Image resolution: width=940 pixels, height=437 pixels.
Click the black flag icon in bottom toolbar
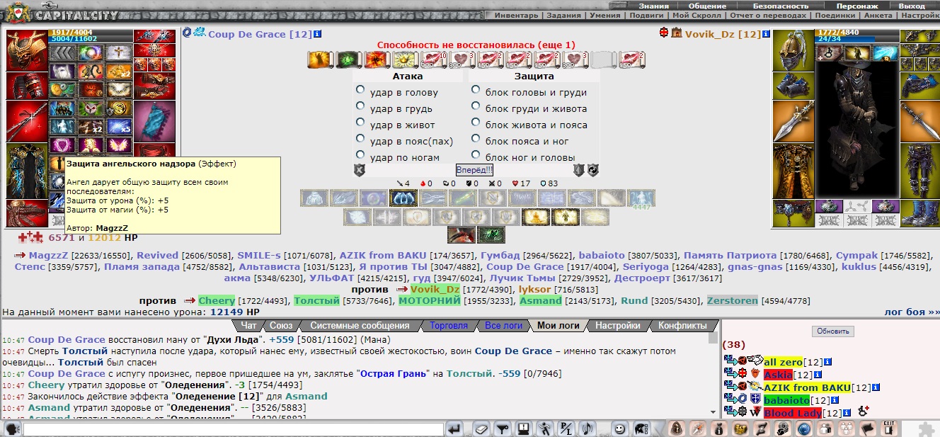(868, 429)
